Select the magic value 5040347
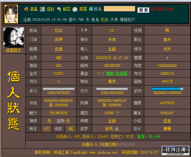This screenshot has width=191, height=157. click(x=167, y=113)
